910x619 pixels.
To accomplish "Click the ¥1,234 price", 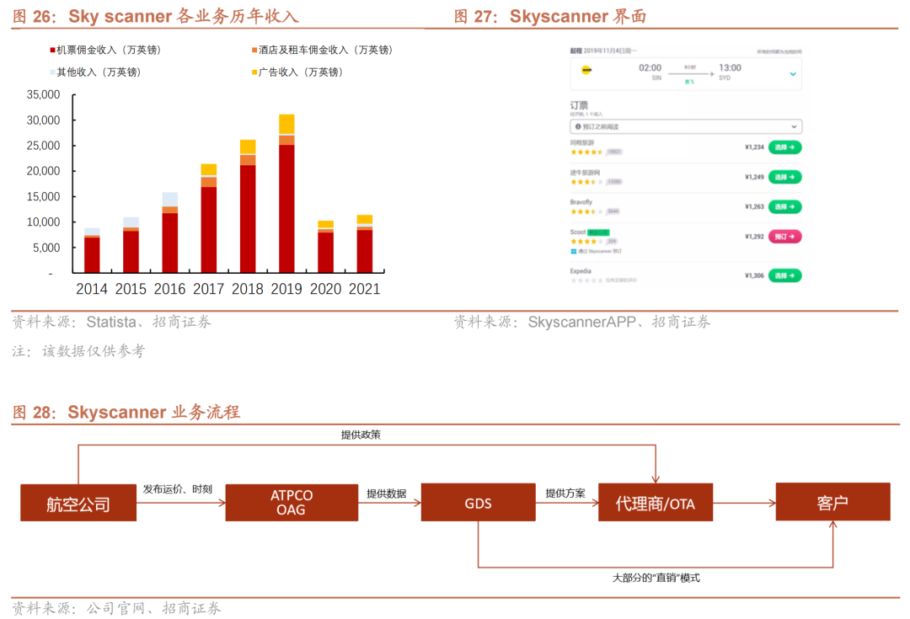I will click(x=754, y=147).
